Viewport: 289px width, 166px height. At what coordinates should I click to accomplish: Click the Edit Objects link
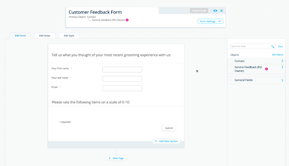pos(278,55)
